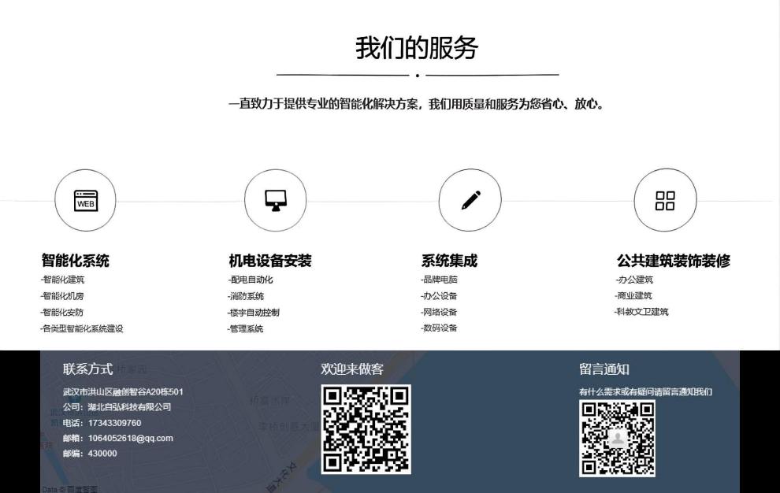Click the -网络设备 list item
The image size is (780, 493).
click(x=439, y=312)
